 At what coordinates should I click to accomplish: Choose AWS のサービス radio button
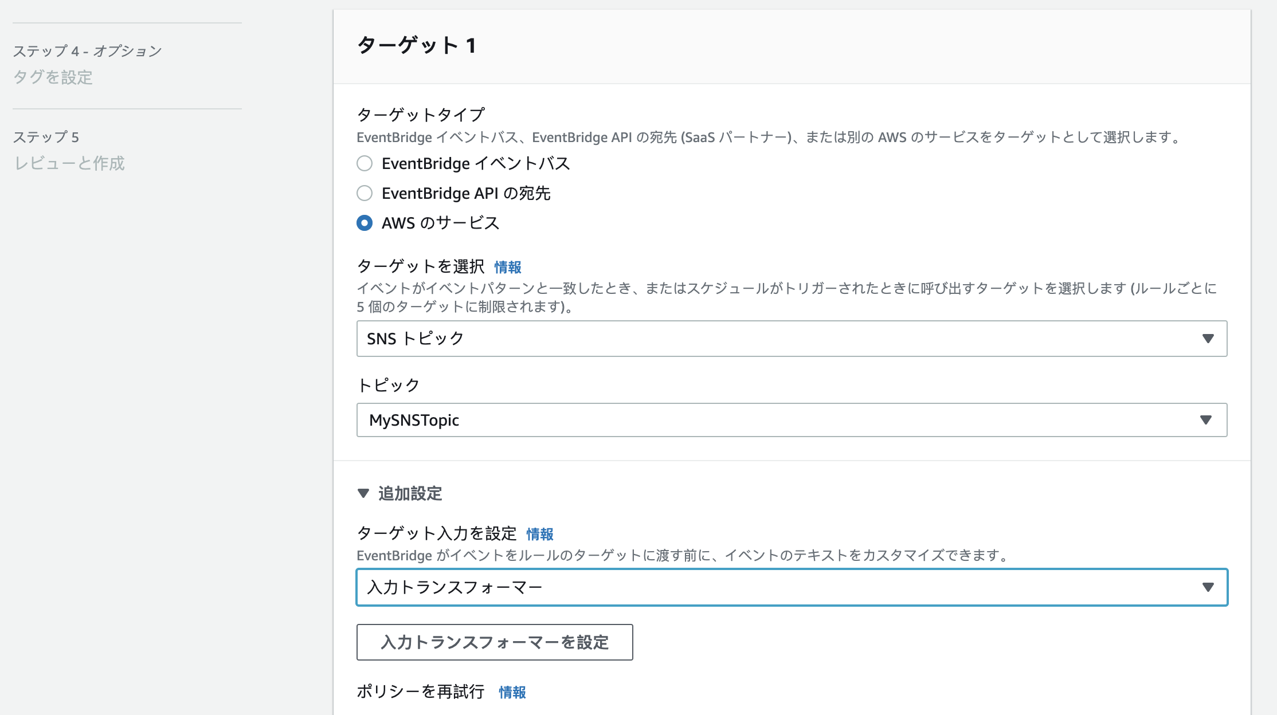click(365, 223)
